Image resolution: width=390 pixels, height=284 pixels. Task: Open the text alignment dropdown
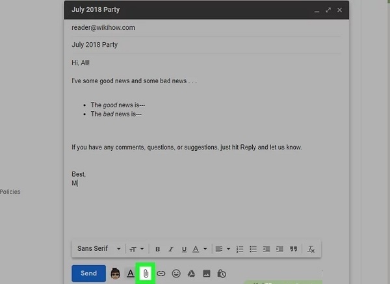222,249
